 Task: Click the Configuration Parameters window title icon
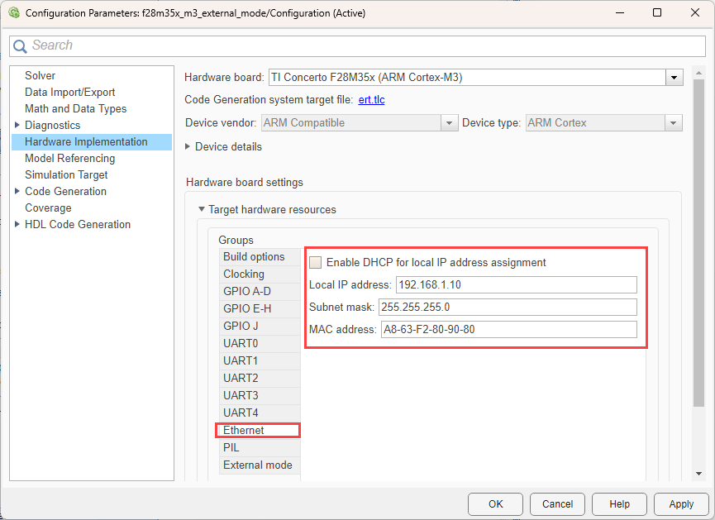[x=13, y=13]
